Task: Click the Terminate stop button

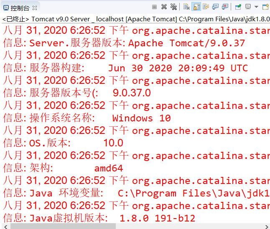Action: (x=154, y=7)
